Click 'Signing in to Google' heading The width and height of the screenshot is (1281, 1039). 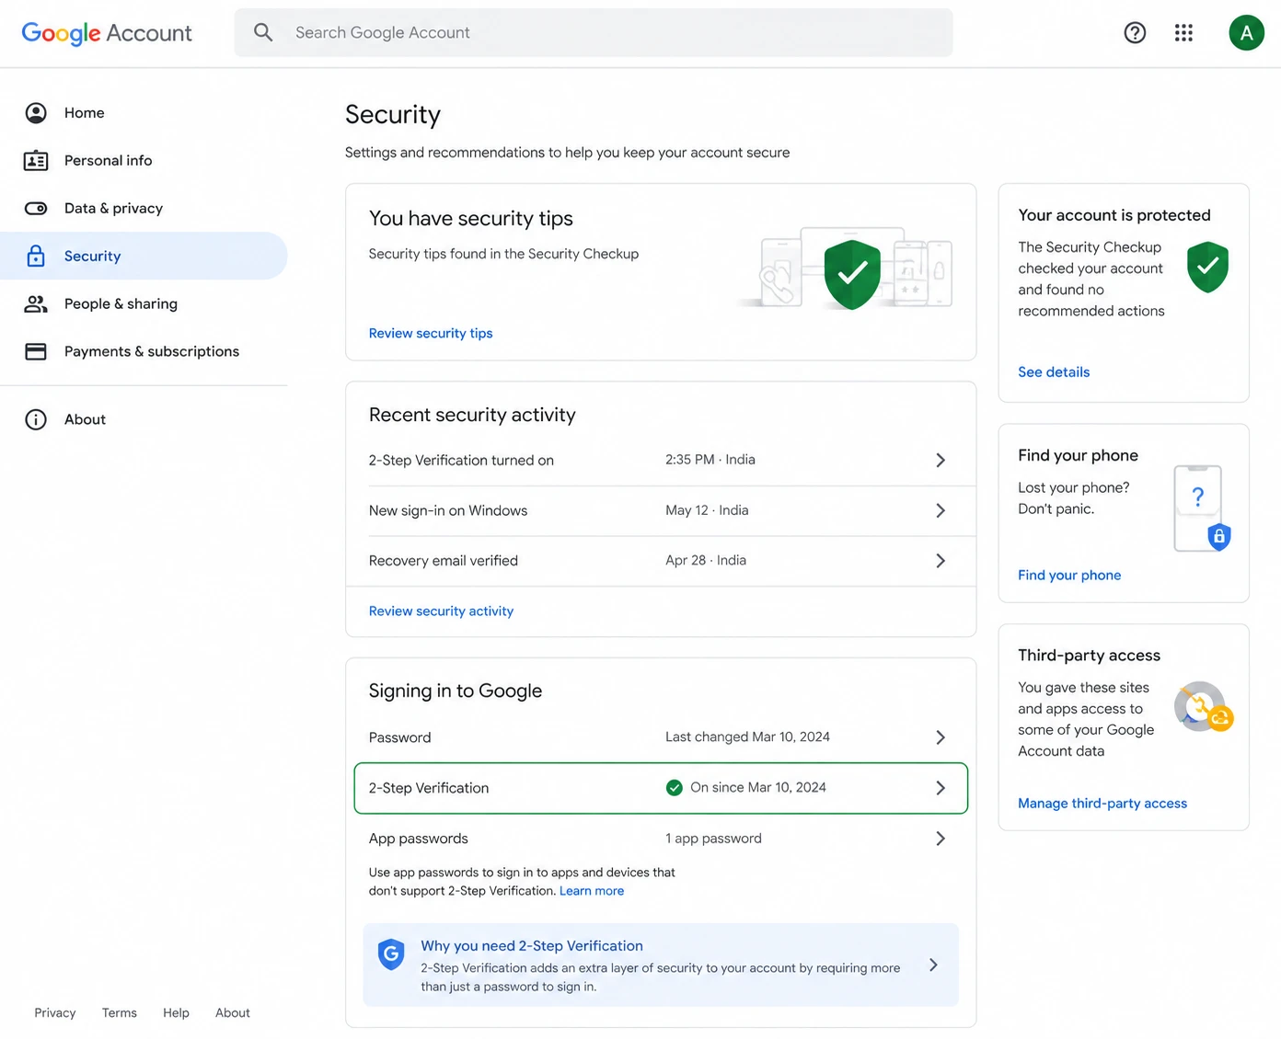click(x=456, y=691)
